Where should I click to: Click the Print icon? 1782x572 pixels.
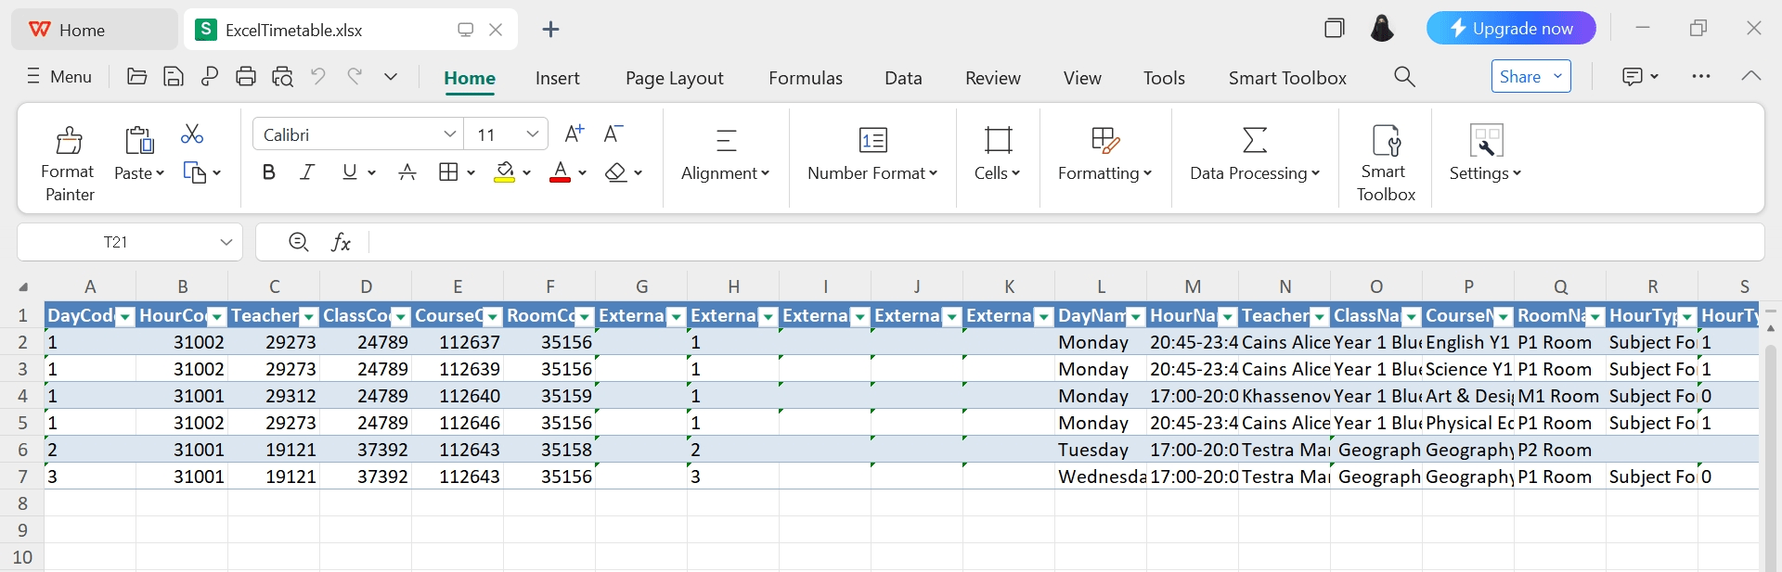click(x=246, y=77)
